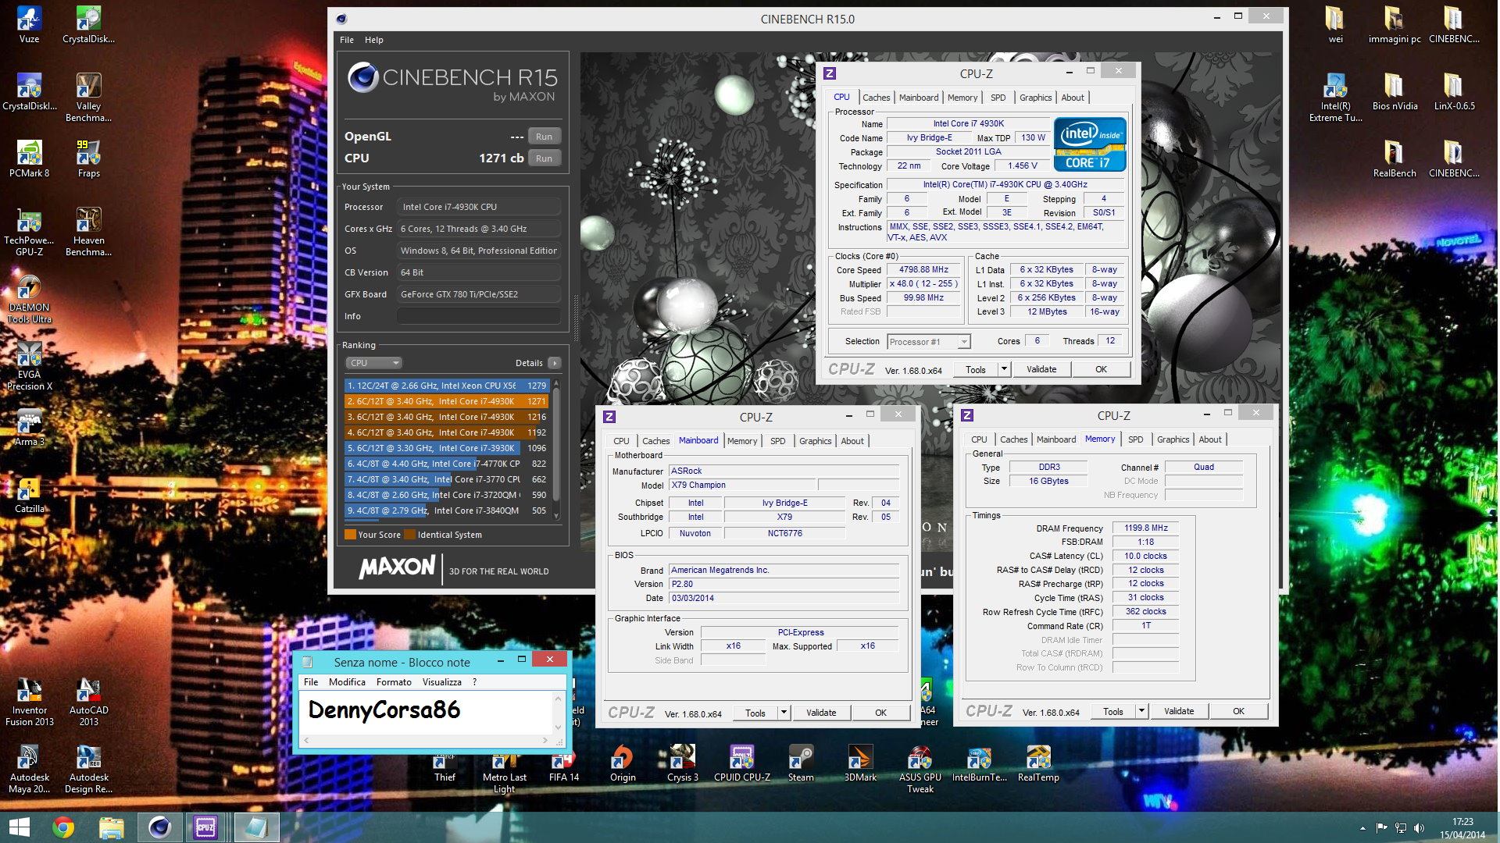Viewport: 1500px width, 843px height.
Task: Expand ranking Details arrow in Cinebench
Action: pyautogui.click(x=555, y=363)
